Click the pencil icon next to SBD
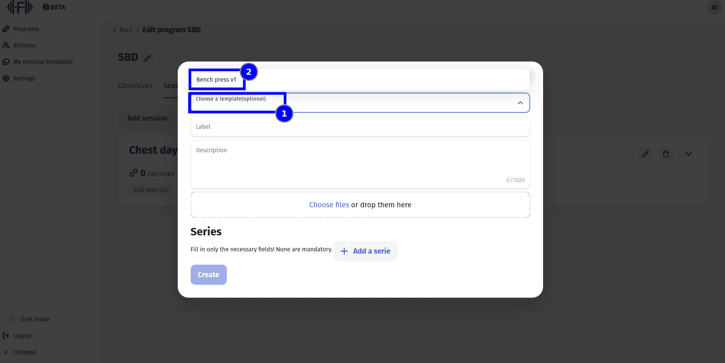 coord(148,58)
